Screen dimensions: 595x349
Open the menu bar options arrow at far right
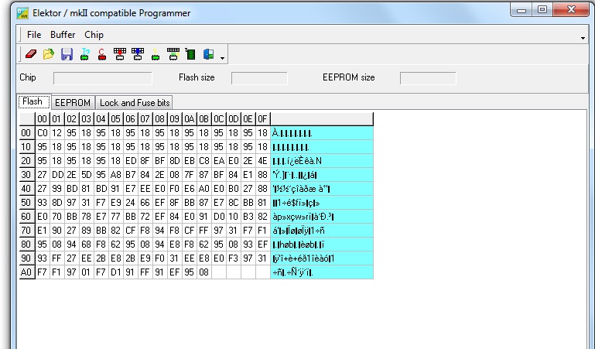coord(583,38)
